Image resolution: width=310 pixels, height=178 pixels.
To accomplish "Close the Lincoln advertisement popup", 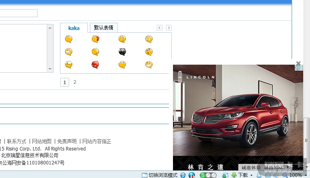I will coord(298,63).
